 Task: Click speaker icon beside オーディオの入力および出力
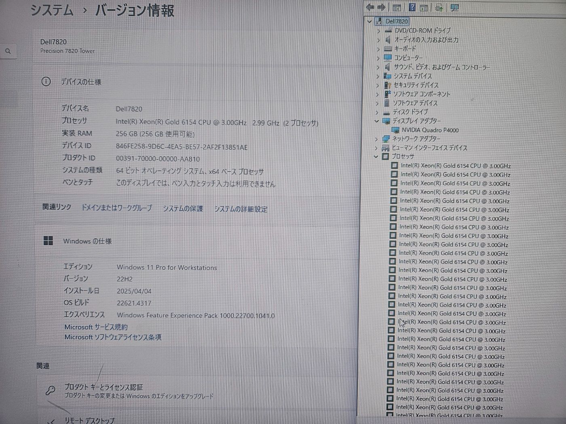[x=388, y=40]
